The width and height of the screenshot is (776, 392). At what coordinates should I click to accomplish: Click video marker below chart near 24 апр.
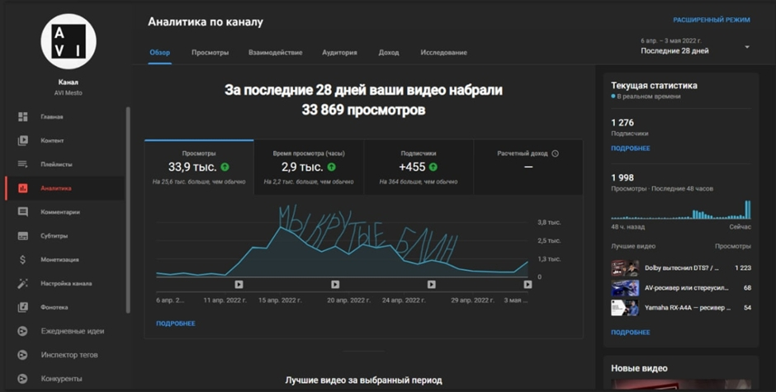pyautogui.click(x=432, y=284)
